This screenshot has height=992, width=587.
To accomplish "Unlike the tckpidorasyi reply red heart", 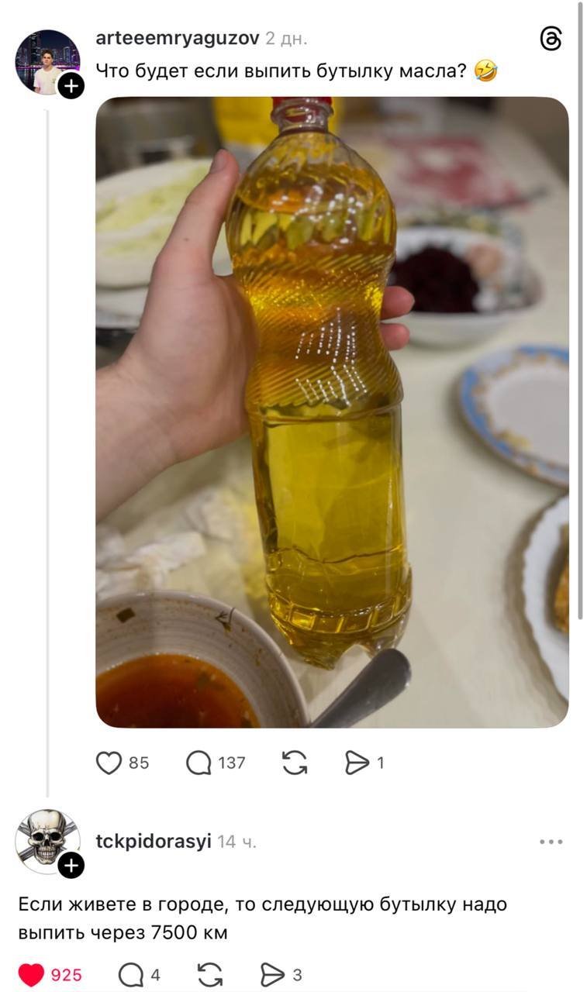I will 31,975.
